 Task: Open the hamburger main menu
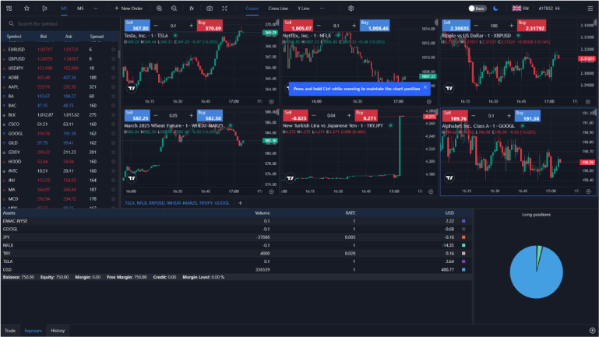coord(590,9)
